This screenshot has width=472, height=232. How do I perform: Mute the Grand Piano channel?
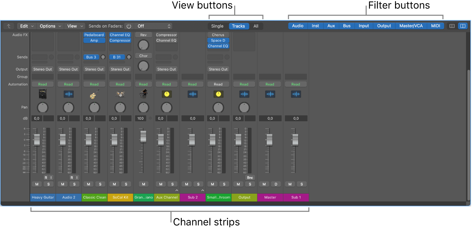coord(143,184)
